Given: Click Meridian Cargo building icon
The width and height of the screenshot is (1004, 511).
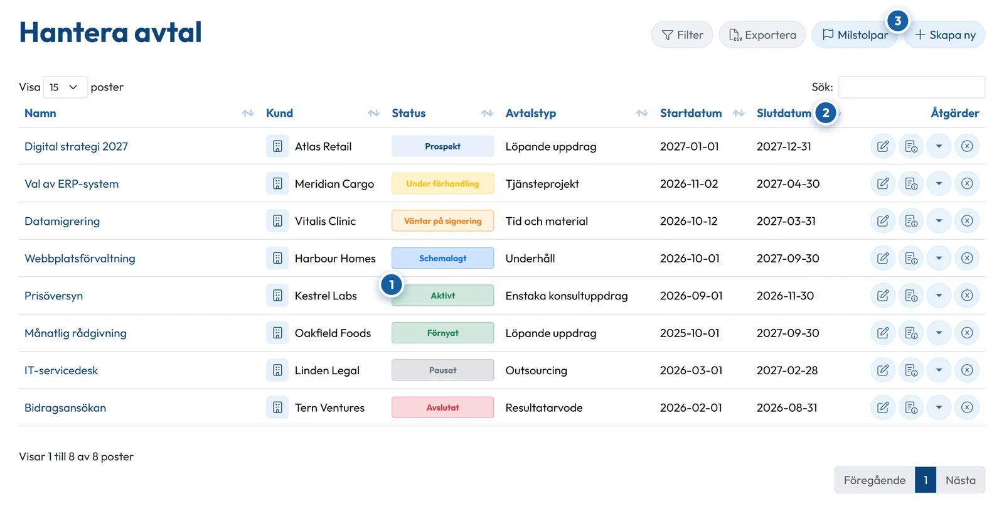Looking at the screenshot, I should point(277,184).
